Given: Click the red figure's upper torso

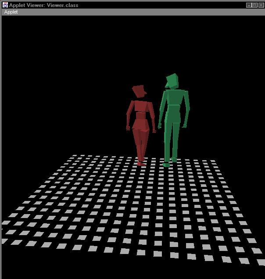Looking at the screenshot, I should [140, 106].
